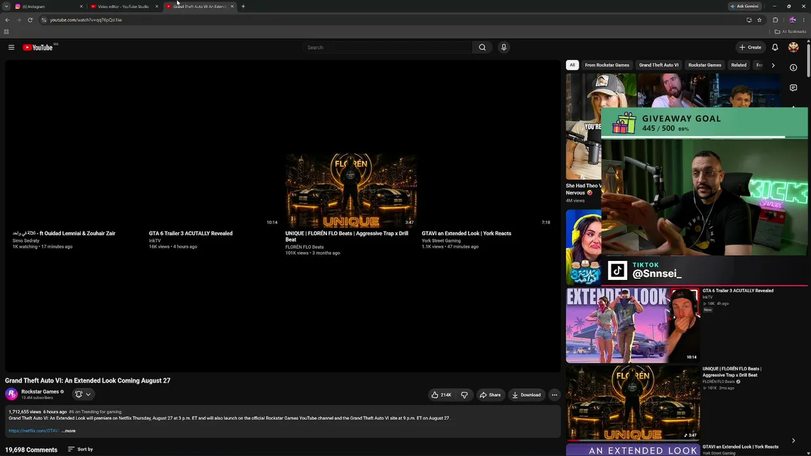The width and height of the screenshot is (811, 456).
Task: Open the All Bookmarks folder
Action: (791, 32)
